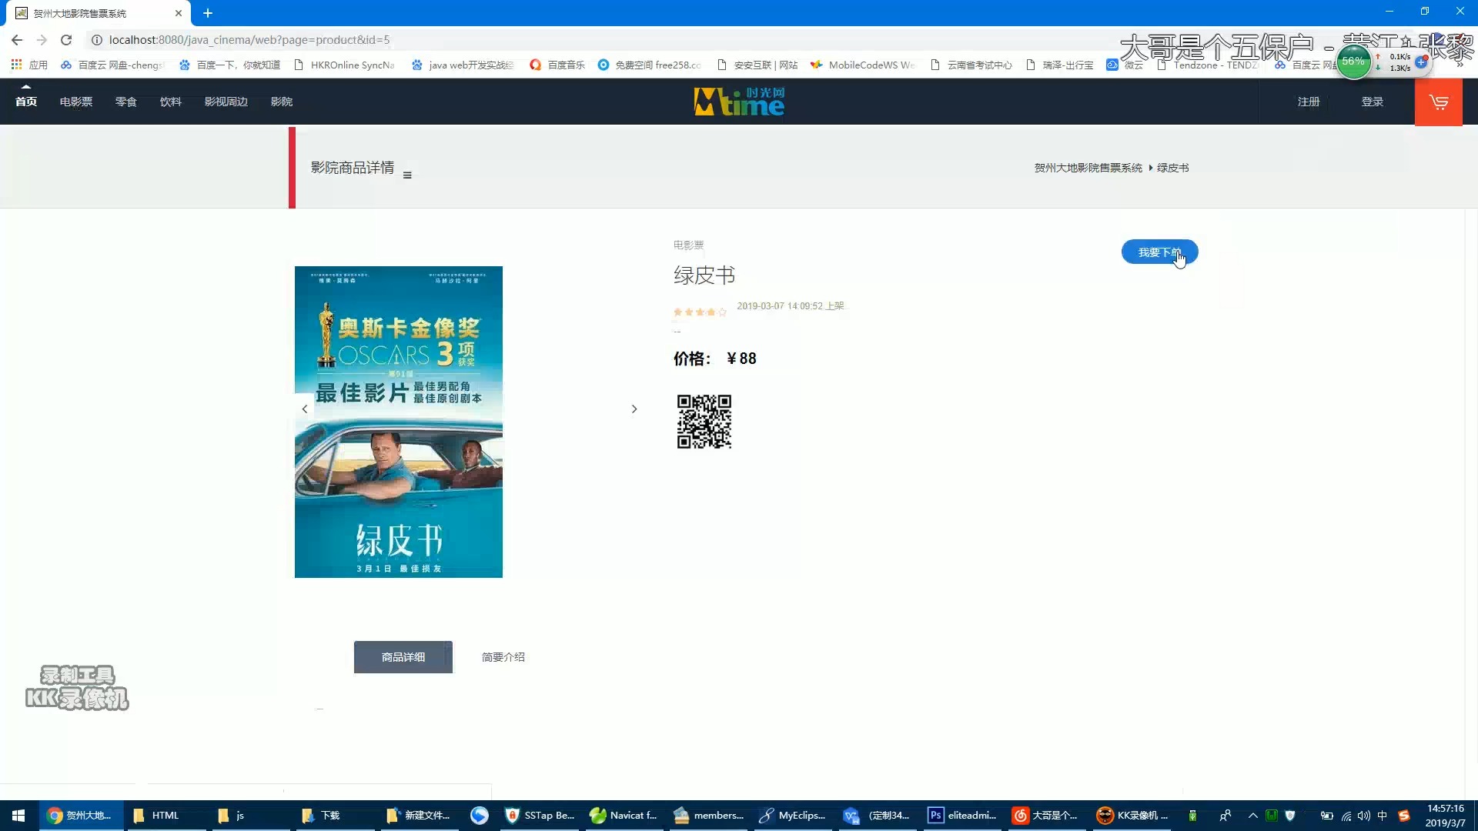Open Chrome 贺州大地 taskbar item
Screen dimensions: 1478x831
click(81, 816)
